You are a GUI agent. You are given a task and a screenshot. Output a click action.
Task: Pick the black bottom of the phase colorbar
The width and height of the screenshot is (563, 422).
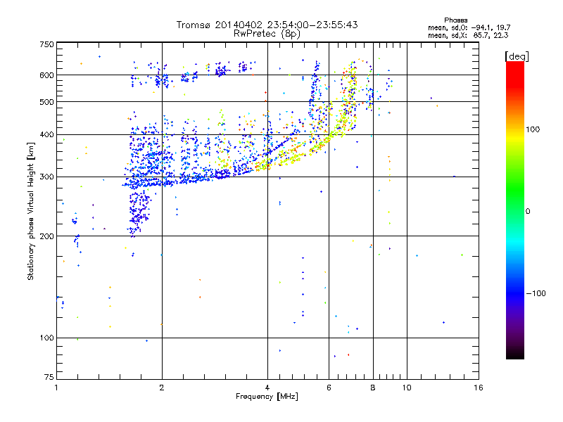[515, 354]
